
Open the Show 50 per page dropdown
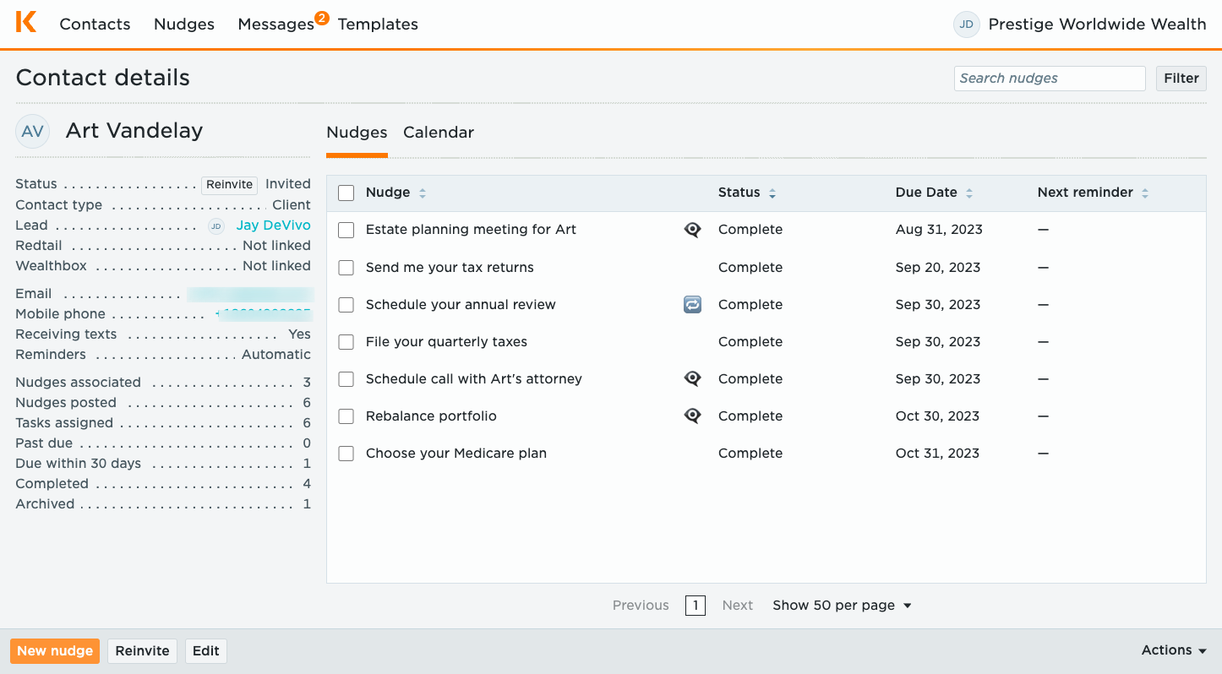click(x=842, y=606)
